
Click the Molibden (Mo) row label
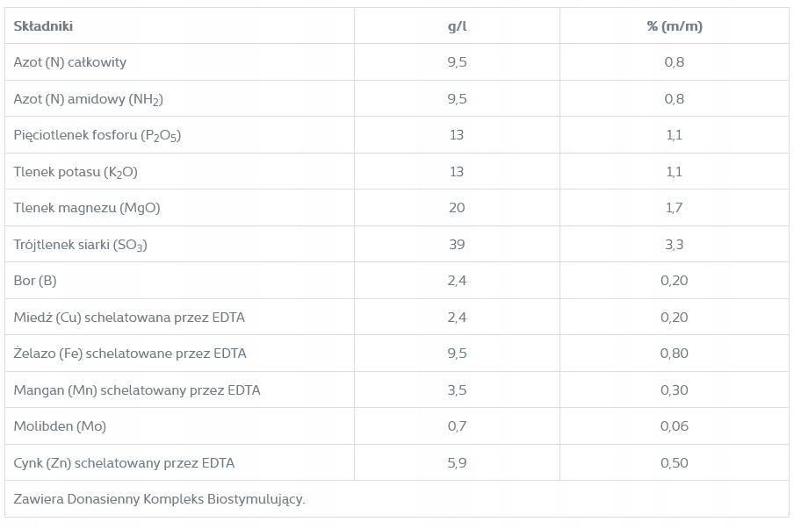(x=60, y=426)
